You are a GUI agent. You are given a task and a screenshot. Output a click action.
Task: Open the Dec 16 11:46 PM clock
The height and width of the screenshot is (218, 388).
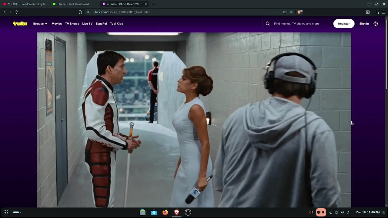point(368,212)
